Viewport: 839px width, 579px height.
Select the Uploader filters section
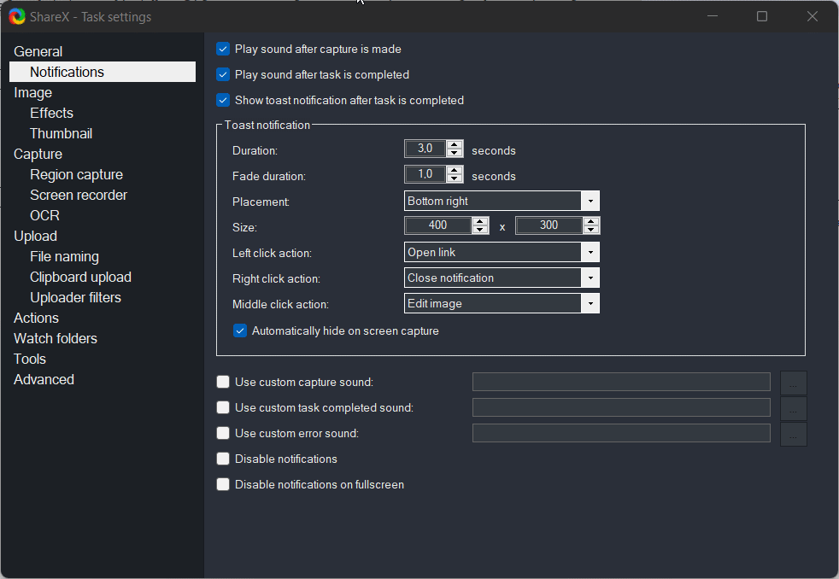[75, 297]
